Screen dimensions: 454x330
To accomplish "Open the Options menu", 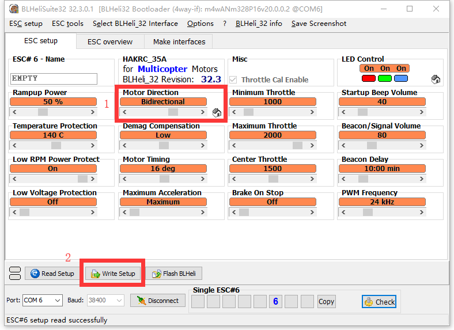I will coord(200,24).
